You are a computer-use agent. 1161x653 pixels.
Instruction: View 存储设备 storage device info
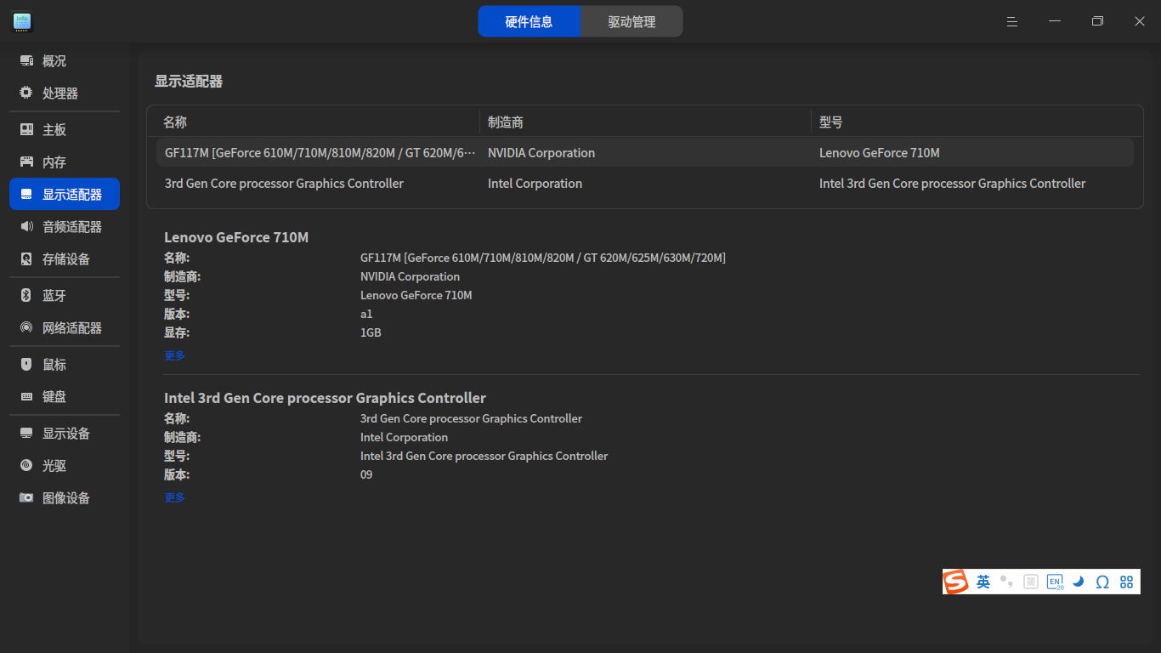pos(64,258)
